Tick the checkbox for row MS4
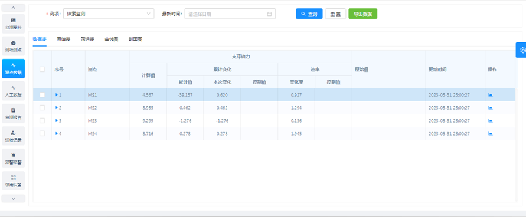 coord(43,134)
